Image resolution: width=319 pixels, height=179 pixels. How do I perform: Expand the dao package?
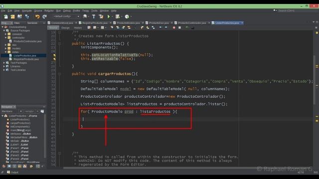click(5, 45)
